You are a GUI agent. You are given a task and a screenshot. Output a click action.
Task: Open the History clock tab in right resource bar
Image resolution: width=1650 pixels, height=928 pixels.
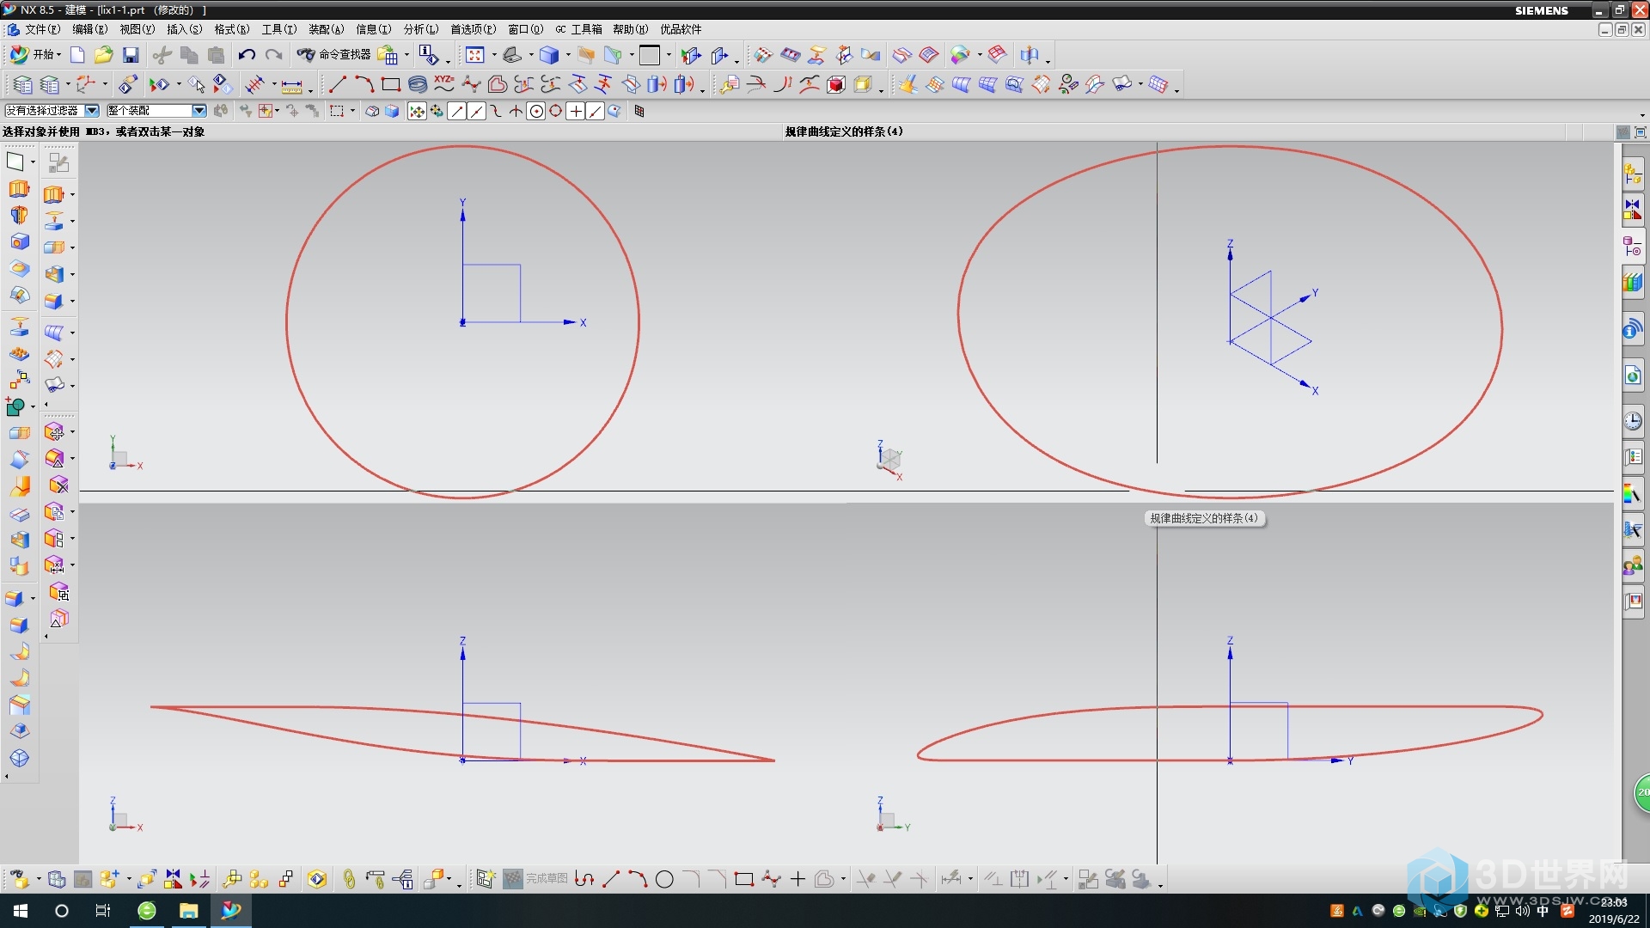tap(1633, 421)
